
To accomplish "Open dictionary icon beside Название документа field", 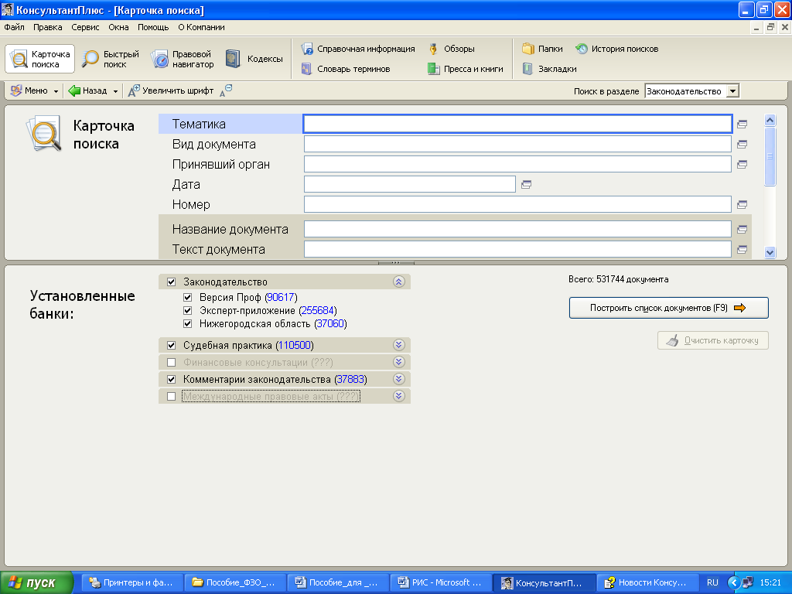I will click(x=742, y=229).
